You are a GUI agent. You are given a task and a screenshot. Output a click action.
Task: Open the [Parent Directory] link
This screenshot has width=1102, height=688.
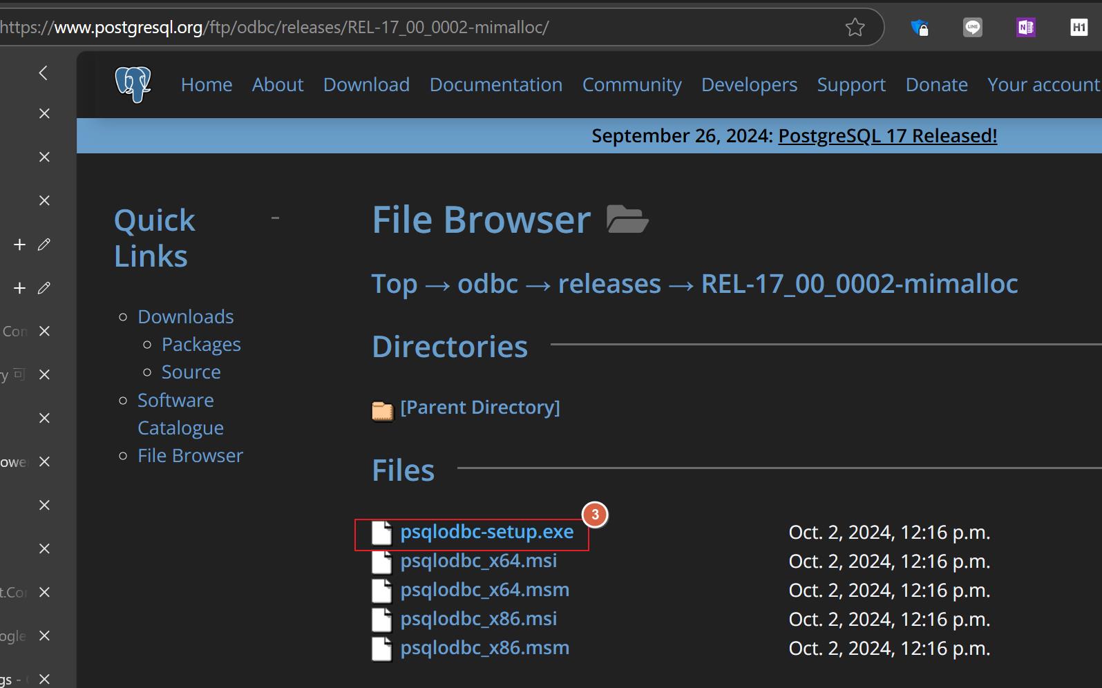(480, 408)
